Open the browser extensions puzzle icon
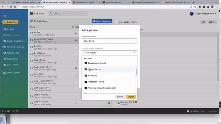Viewport: 221px width, 124px height. [204, 7]
